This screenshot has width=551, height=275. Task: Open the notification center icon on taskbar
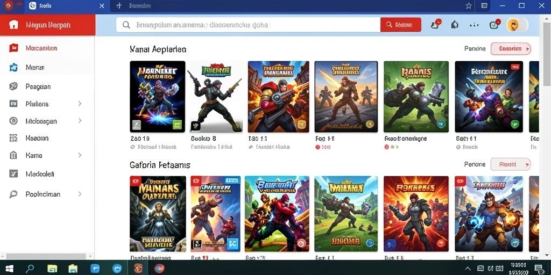pos(538,269)
